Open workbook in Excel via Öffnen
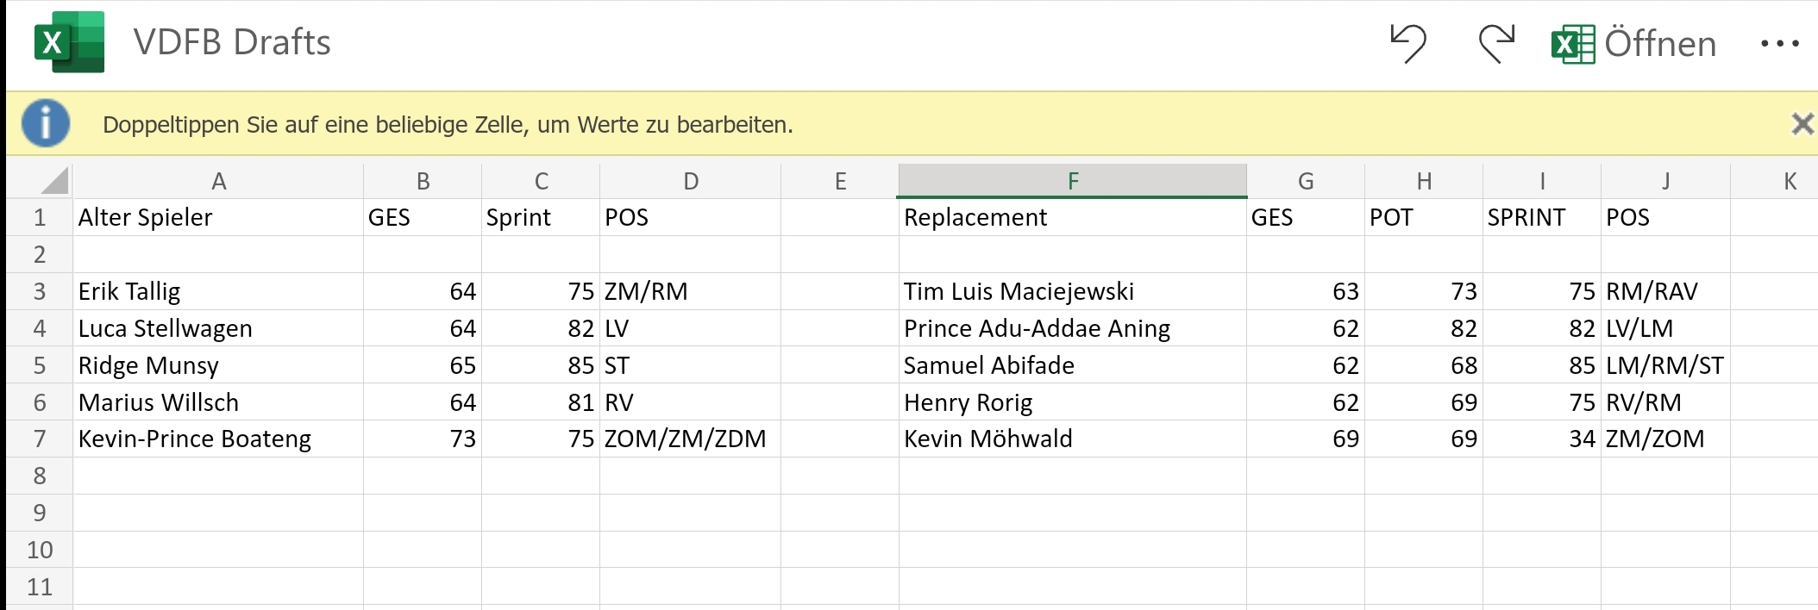This screenshot has width=1818, height=610. [x=1633, y=44]
